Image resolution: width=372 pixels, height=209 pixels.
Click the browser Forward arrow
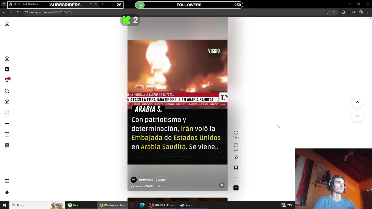click(x=11, y=12)
